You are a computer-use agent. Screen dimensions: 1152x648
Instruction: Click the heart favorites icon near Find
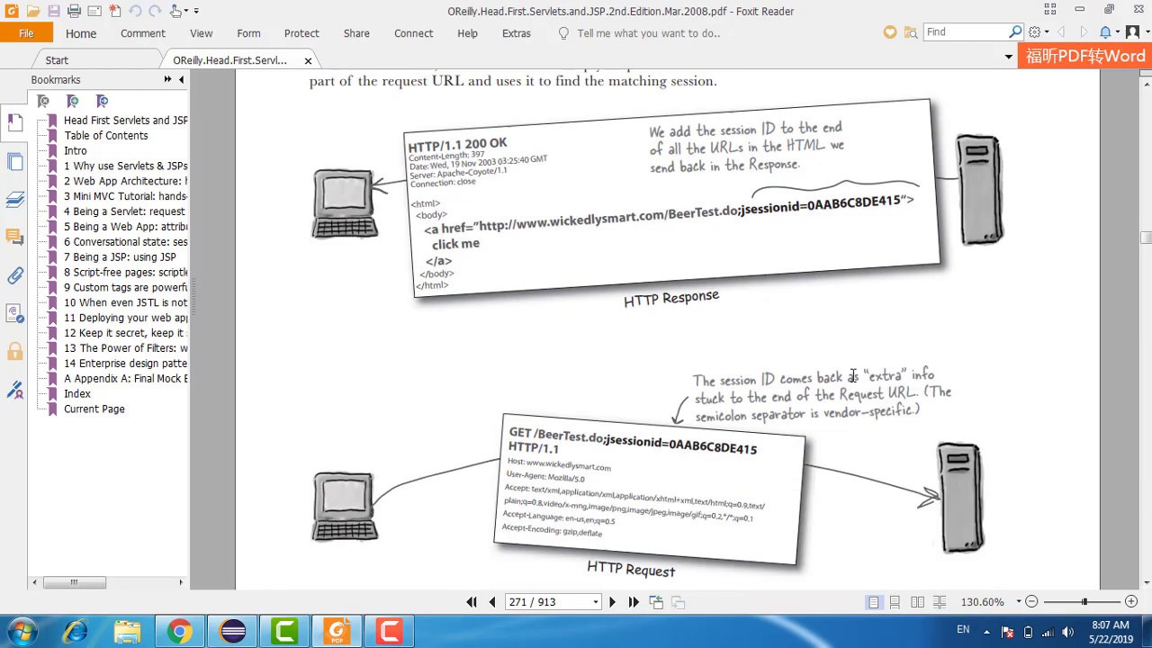[x=890, y=32]
